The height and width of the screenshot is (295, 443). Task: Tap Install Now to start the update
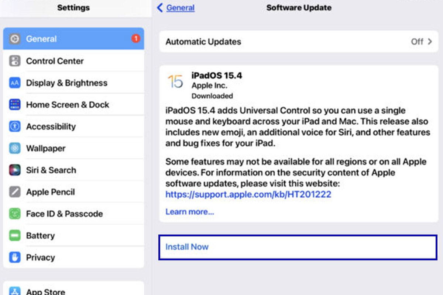187,247
